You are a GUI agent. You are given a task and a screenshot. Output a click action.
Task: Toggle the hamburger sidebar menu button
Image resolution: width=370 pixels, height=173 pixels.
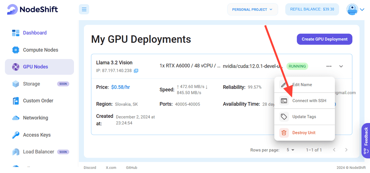[84, 10]
